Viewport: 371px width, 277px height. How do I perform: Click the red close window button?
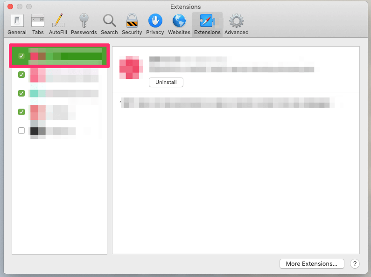pos(10,7)
